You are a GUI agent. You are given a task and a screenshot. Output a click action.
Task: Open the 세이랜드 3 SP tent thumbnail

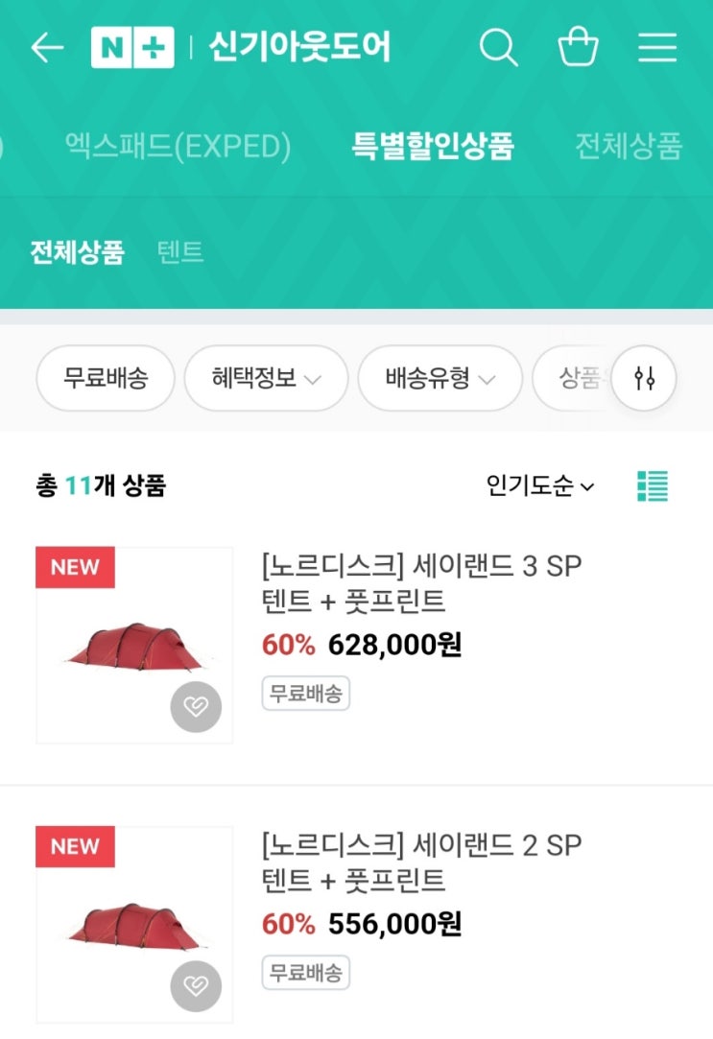(134, 646)
